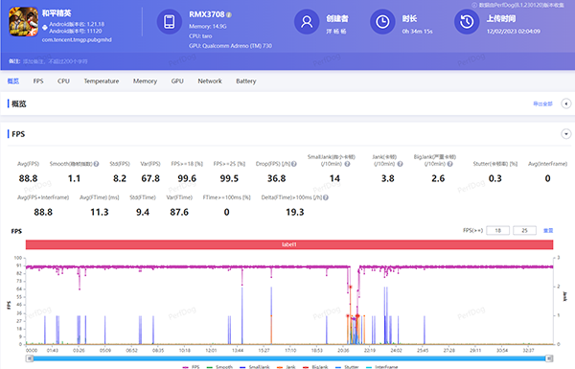Toggle the InterFrame series in legend
The height and width of the screenshot is (369, 575).
(381, 367)
